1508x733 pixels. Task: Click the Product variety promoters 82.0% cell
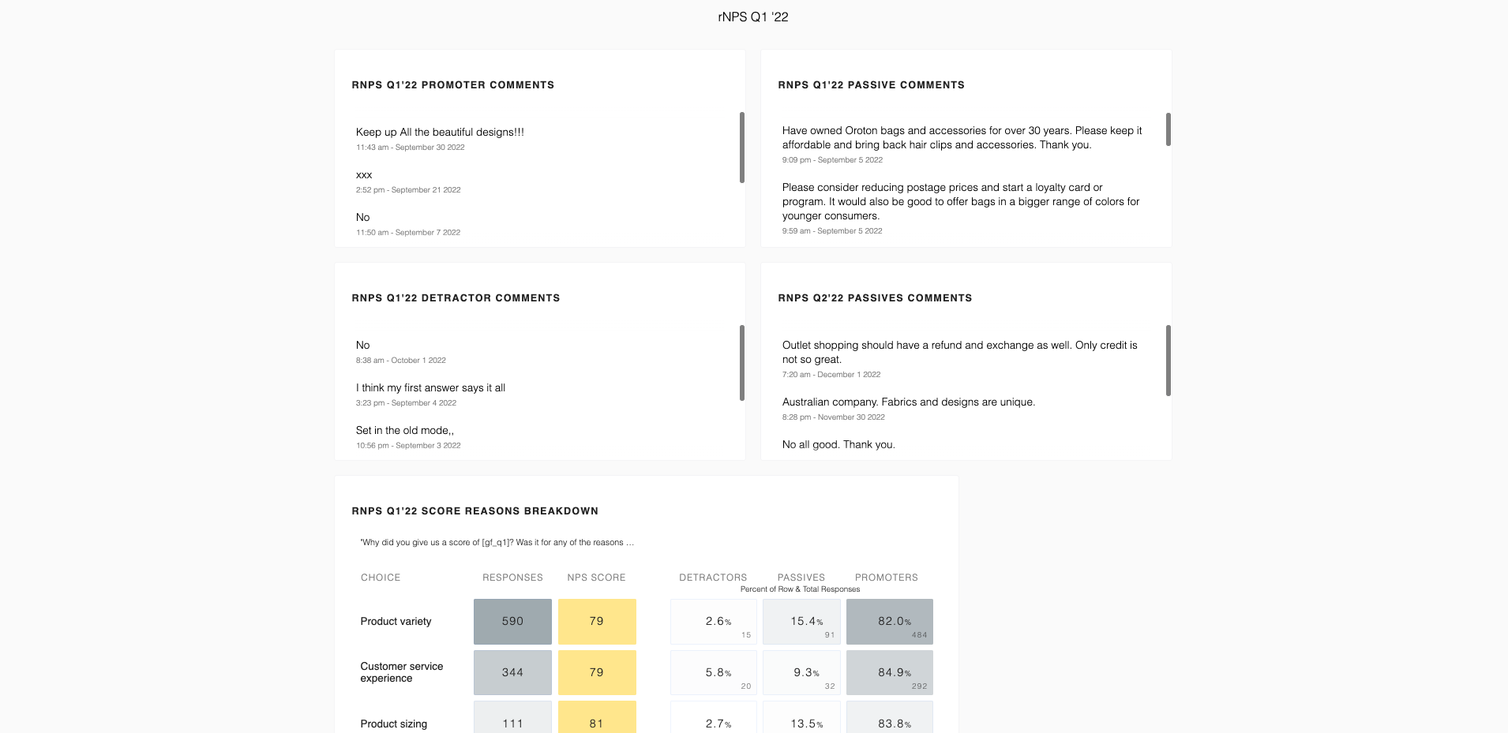[890, 622]
